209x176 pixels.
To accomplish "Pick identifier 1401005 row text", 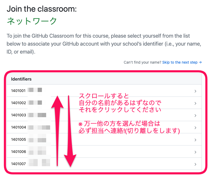I will coord(19,139).
